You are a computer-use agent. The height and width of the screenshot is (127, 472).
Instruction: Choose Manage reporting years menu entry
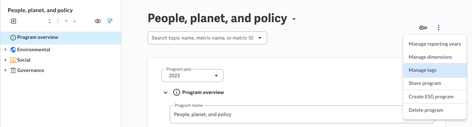435,44
